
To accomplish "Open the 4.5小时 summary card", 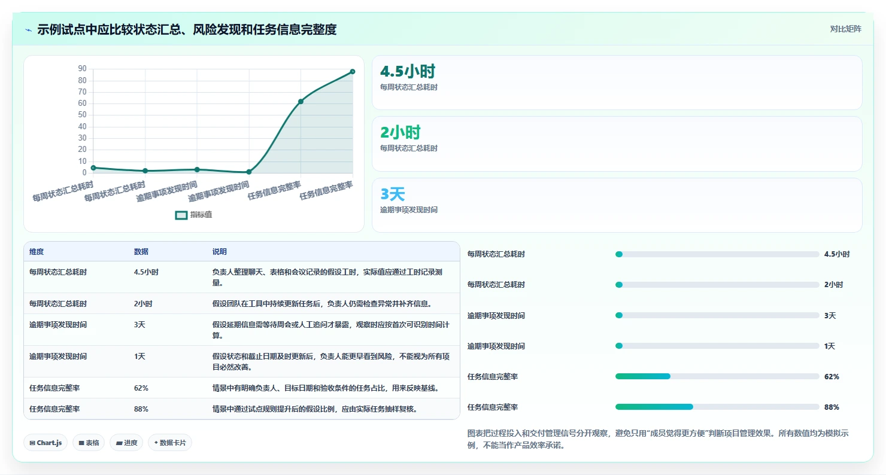I will tap(617, 83).
